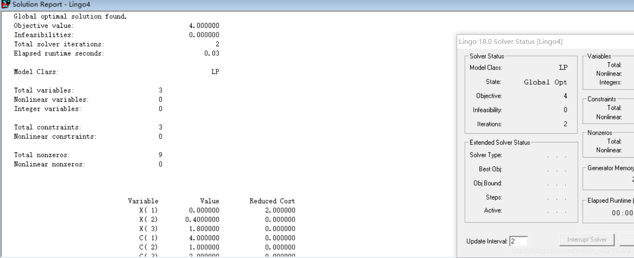Click the 'Solver Type:' label
This screenshot has height=258, width=634.
(486, 155)
